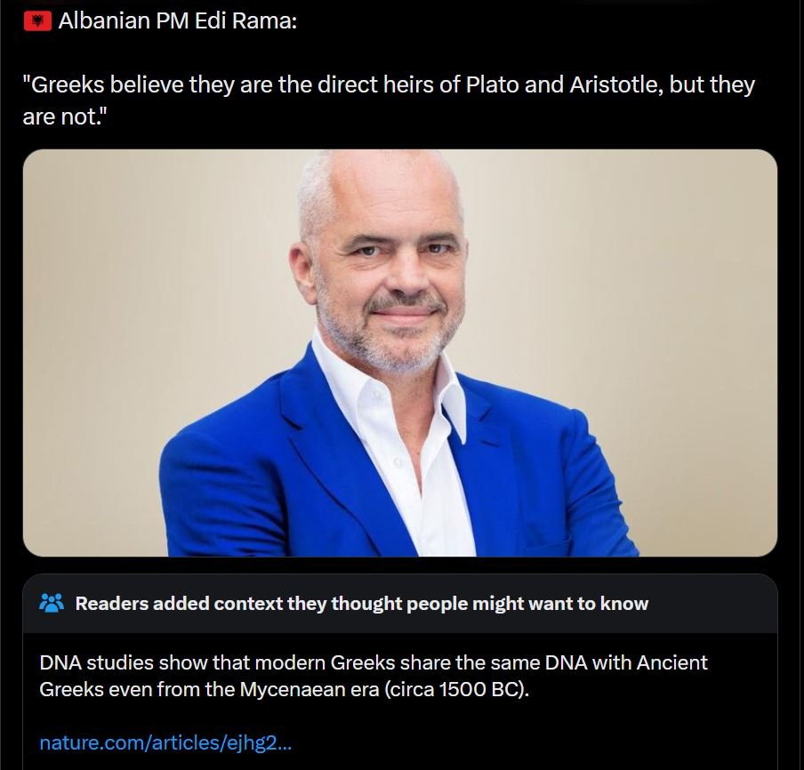This screenshot has height=770, width=804.
Task: Click the shirt button in the photo
Action: tap(398, 462)
